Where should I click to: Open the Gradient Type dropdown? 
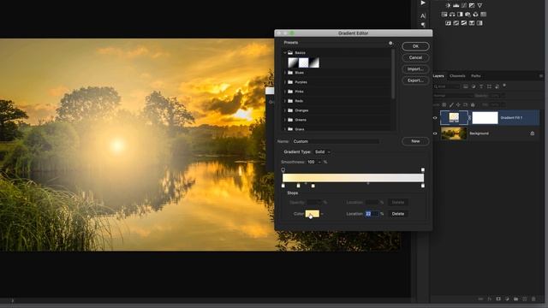322,152
